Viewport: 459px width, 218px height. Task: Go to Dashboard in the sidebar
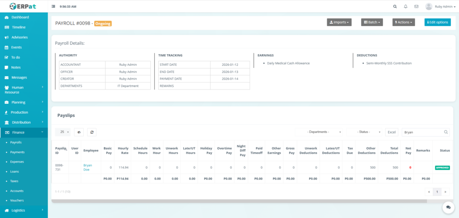coord(20,17)
